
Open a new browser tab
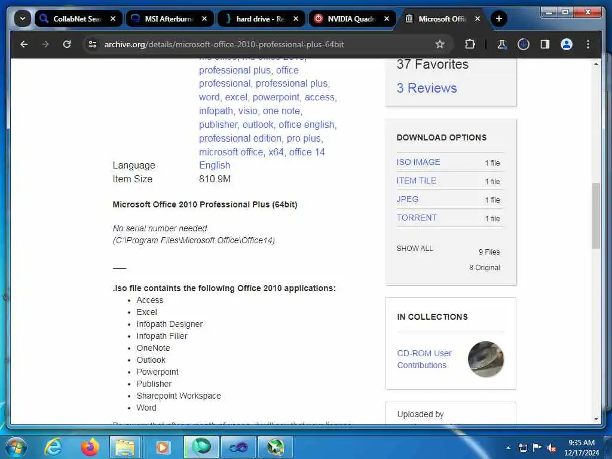(499, 19)
